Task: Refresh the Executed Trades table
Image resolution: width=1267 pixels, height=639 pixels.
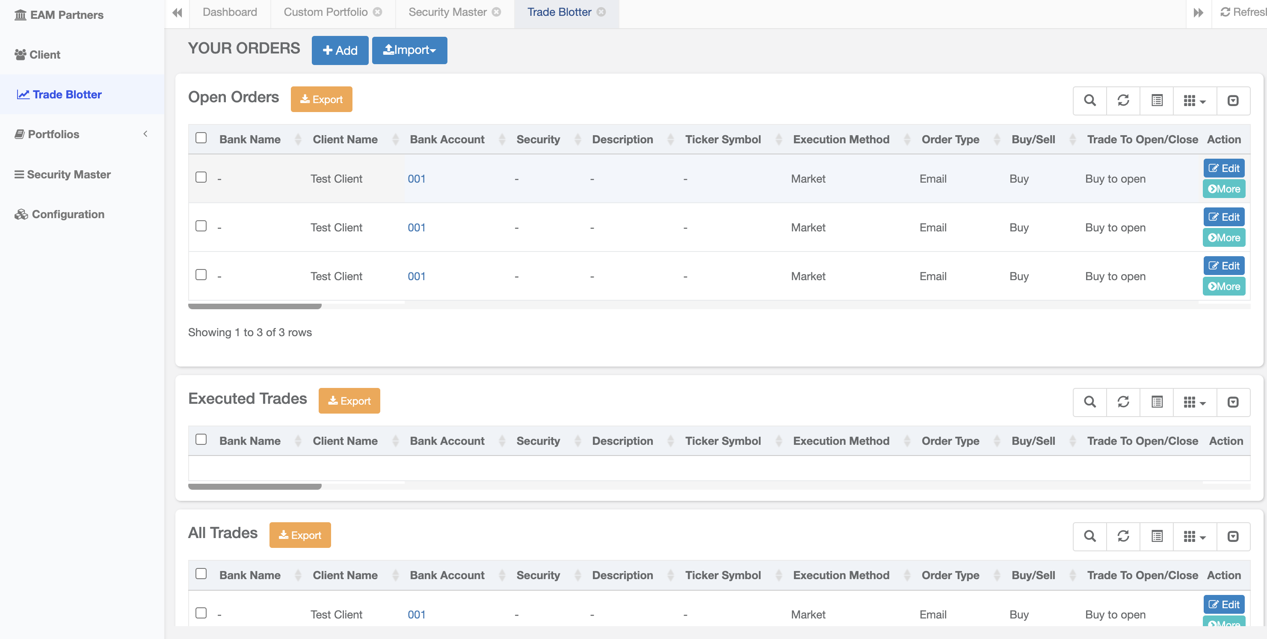Action: pyautogui.click(x=1123, y=402)
